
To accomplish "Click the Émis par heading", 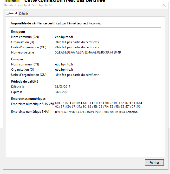I will (x=17, y=59).
